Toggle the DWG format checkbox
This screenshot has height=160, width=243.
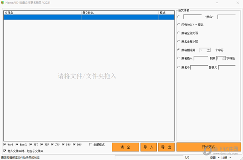click(74, 145)
